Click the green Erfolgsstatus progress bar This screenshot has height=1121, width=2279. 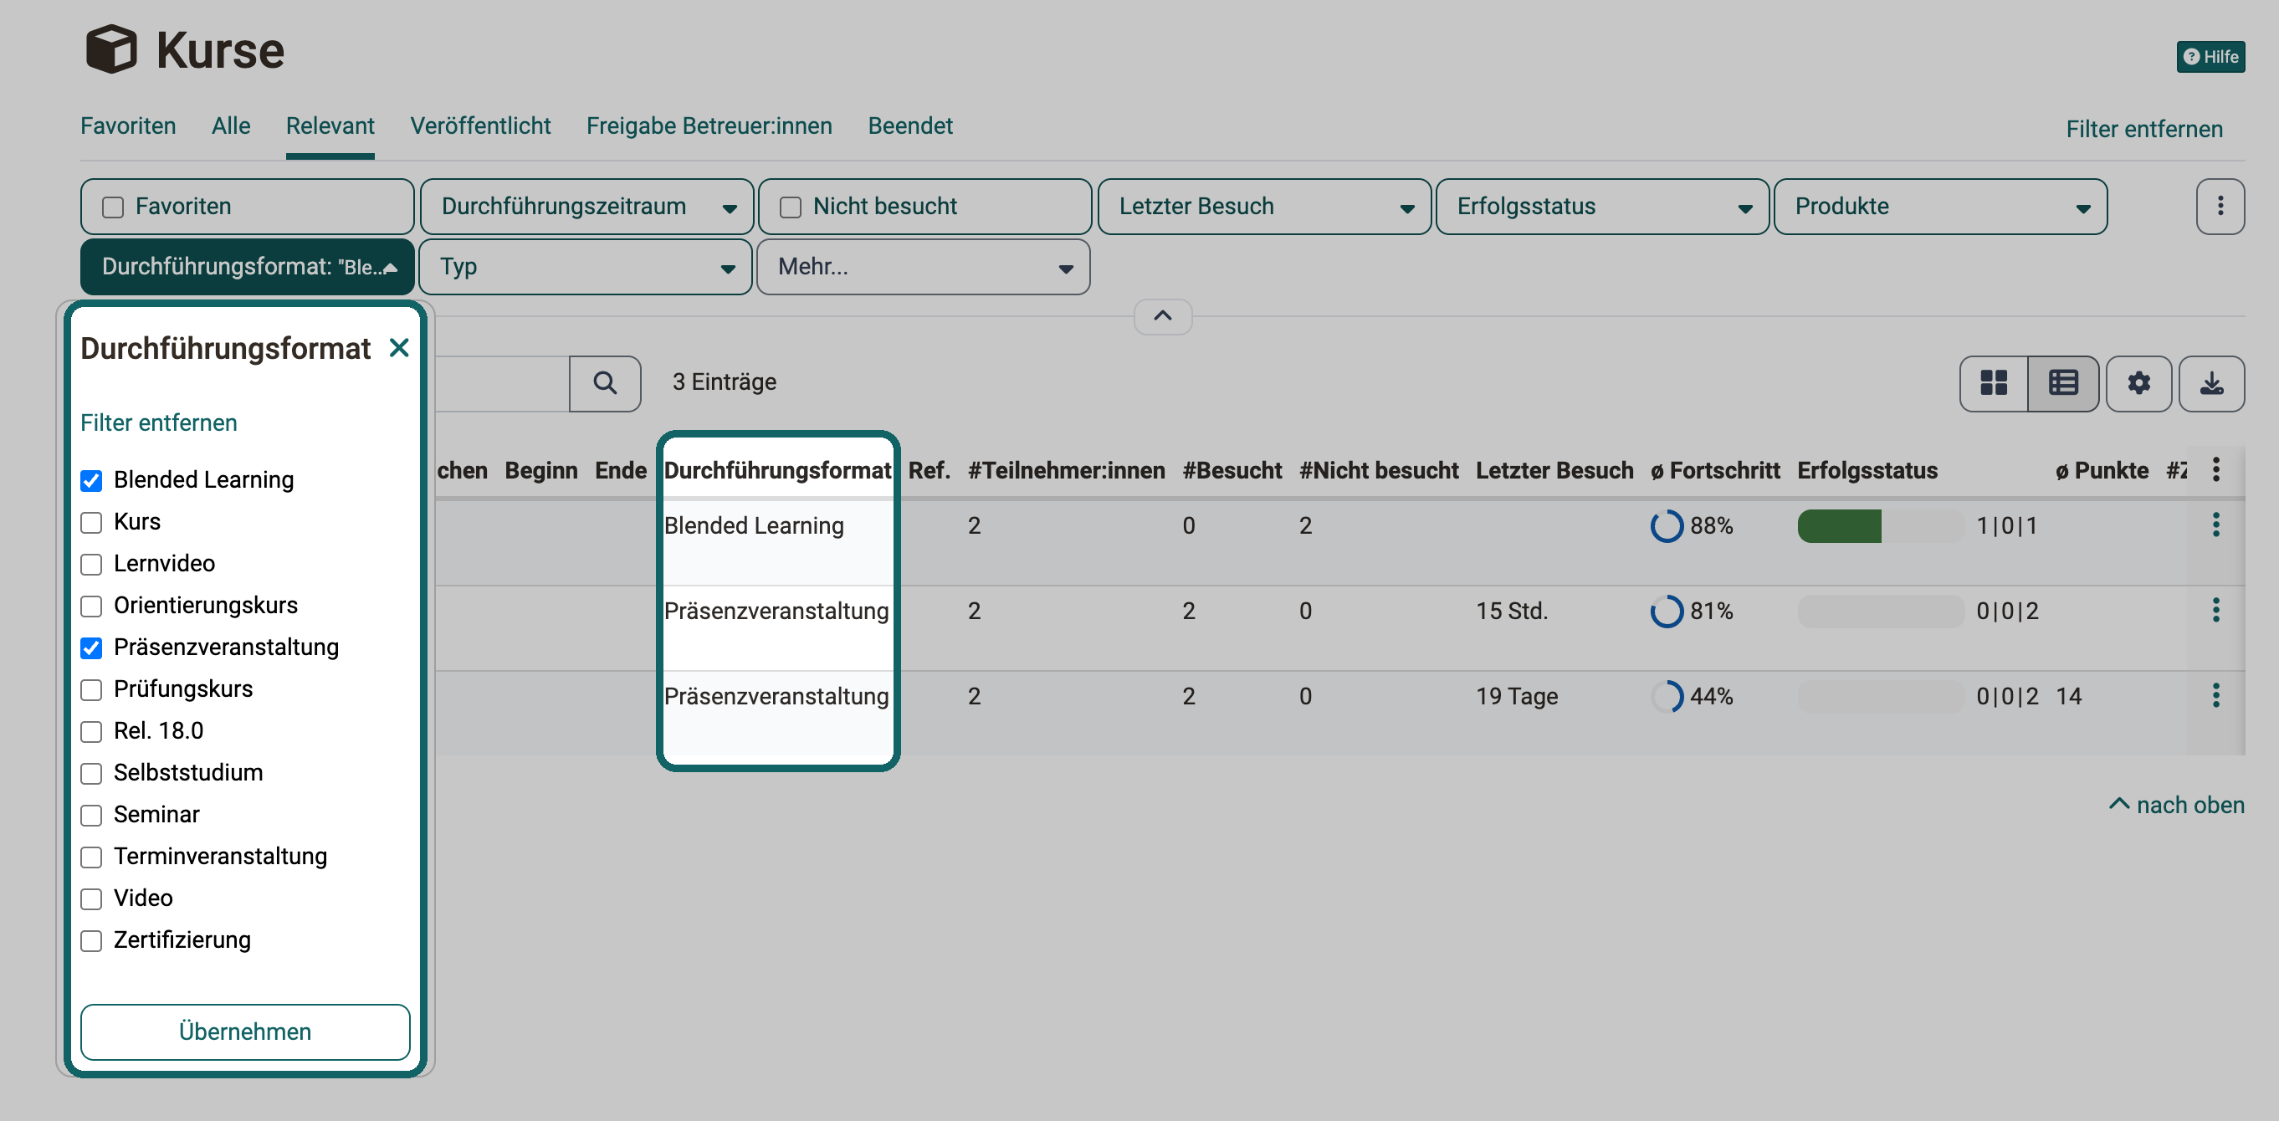coord(1839,525)
